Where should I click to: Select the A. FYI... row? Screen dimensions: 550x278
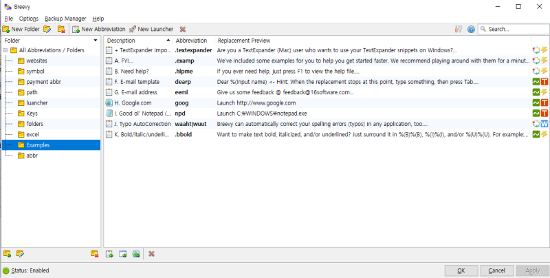pos(327,61)
